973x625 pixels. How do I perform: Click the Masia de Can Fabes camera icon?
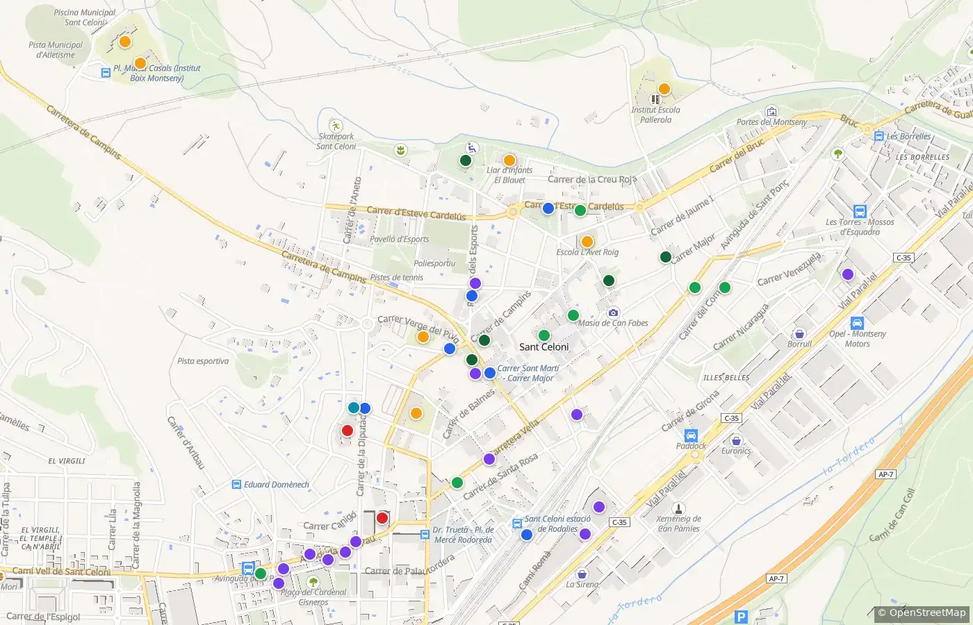pyautogui.click(x=613, y=312)
